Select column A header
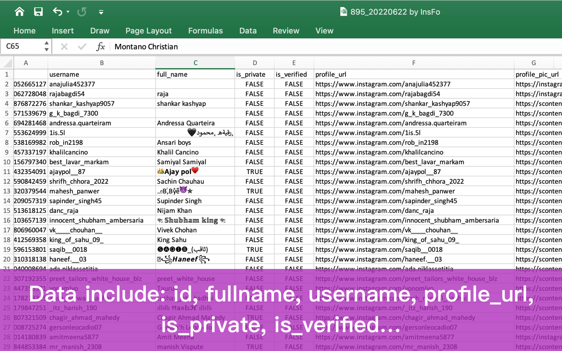The height and width of the screenshot is (351, 562). tap(26, 63)
